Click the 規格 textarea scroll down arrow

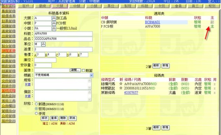pos(89,88)
